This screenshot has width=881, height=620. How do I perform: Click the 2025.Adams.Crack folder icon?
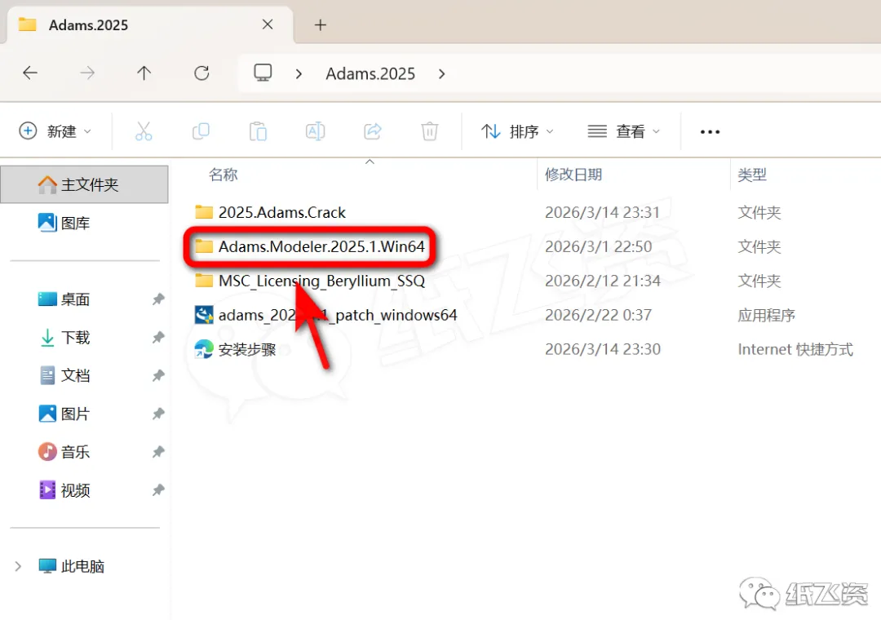coord(203,212)
